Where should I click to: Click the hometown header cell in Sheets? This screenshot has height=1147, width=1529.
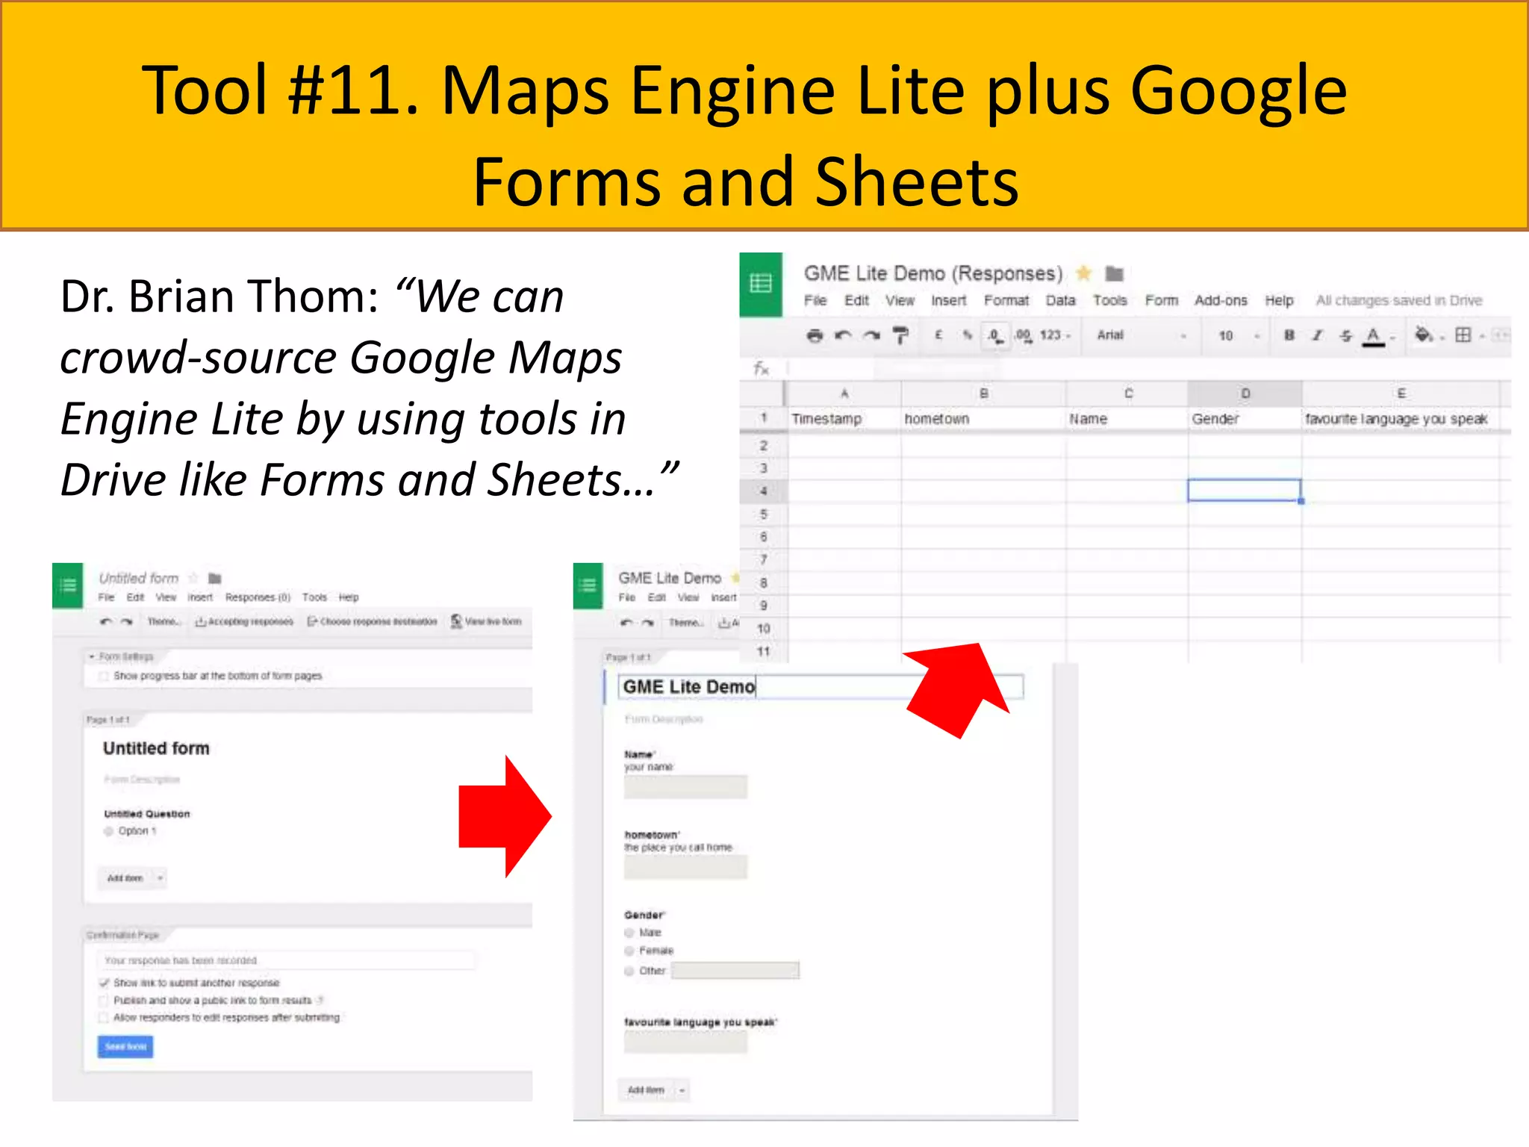[x=983, y=419]
